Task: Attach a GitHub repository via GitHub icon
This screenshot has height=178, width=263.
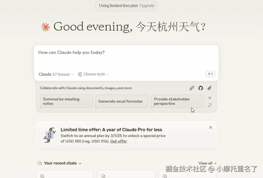Action: pos(201,88)
